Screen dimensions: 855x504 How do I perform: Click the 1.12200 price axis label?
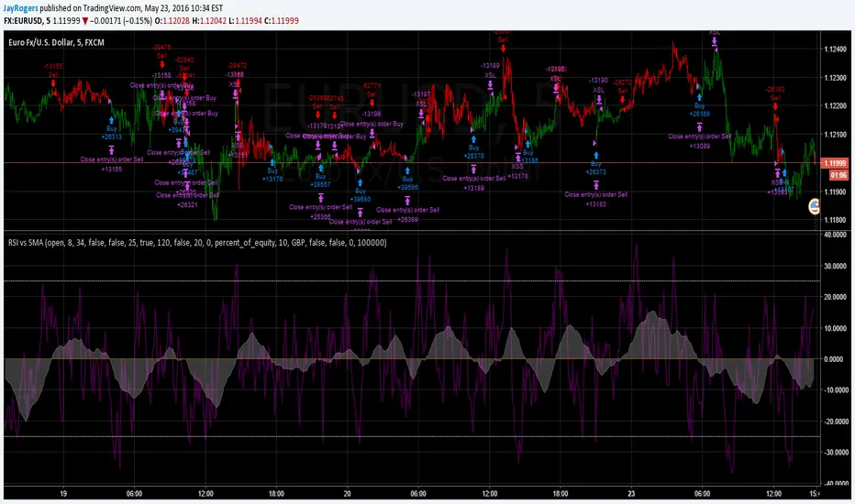coord(835,105)
